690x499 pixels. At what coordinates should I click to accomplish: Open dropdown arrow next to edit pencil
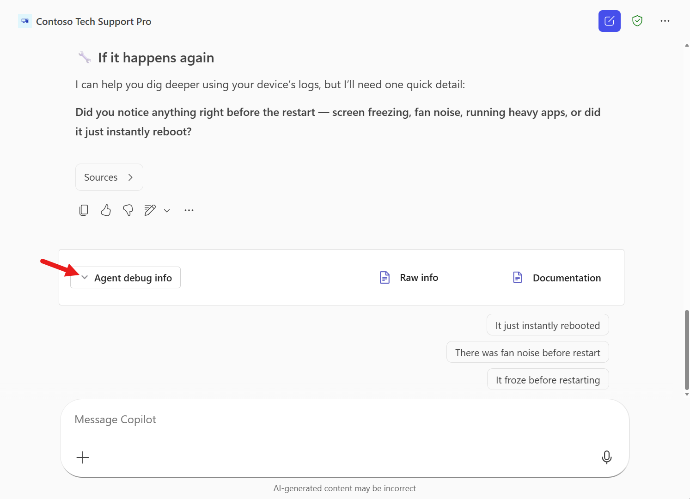coord(167,211)
